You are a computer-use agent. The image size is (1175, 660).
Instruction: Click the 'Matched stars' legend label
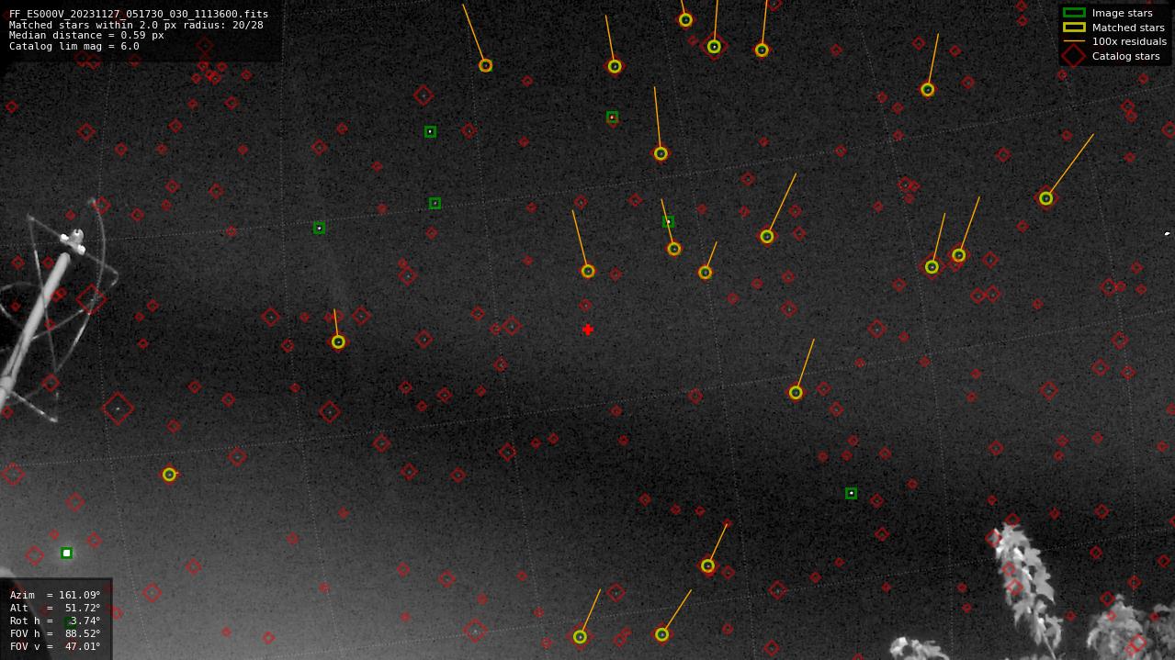coord(1128,28)
